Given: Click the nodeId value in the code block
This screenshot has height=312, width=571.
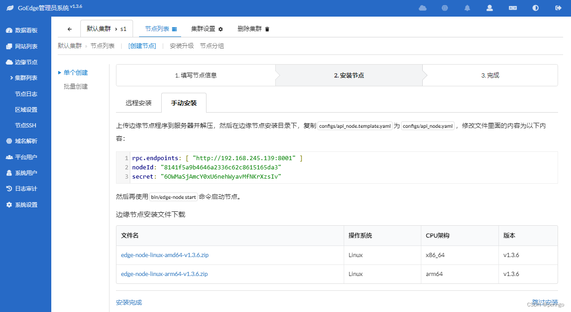Looking at the screenshot, I should pos(221,167).
